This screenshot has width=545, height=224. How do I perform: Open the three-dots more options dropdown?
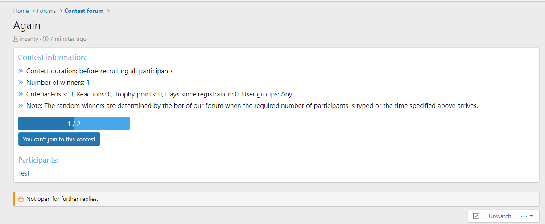point(527,216)
